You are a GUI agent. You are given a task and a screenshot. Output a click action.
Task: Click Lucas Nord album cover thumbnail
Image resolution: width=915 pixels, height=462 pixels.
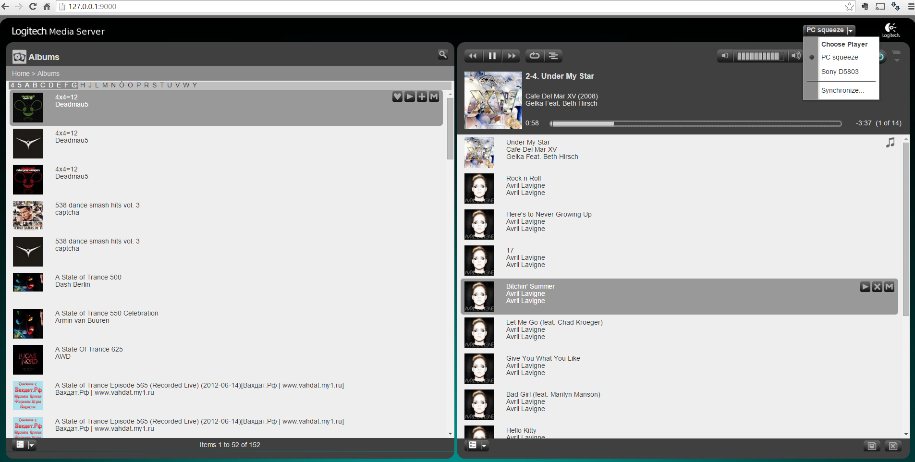[28, 360]
